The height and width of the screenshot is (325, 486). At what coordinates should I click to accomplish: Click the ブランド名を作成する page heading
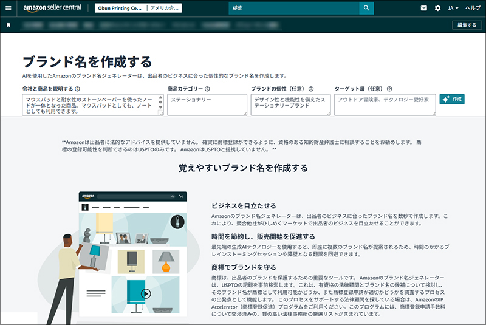(87, 62)
